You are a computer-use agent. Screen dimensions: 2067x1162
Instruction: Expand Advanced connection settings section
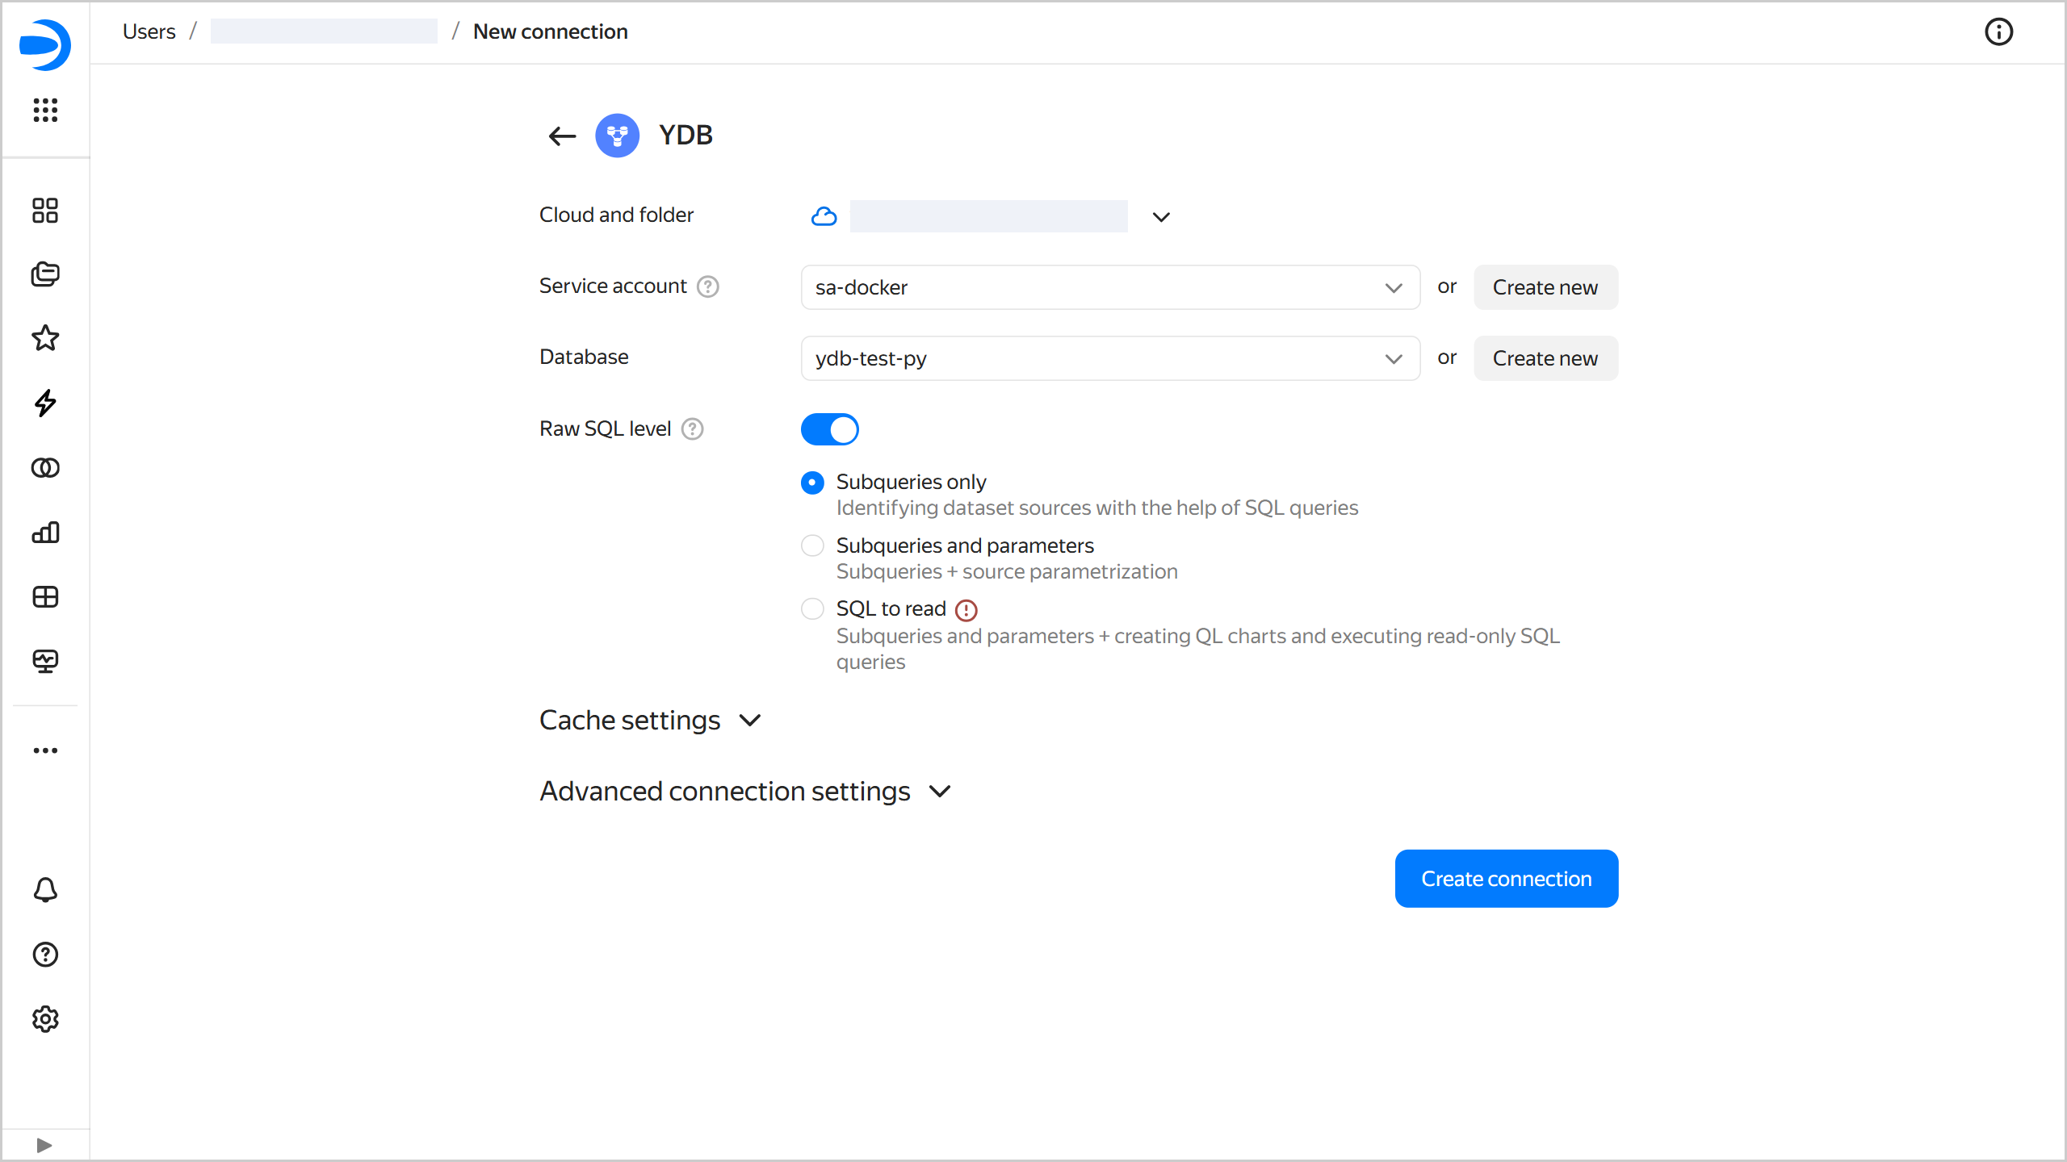[x=746, y=791]
